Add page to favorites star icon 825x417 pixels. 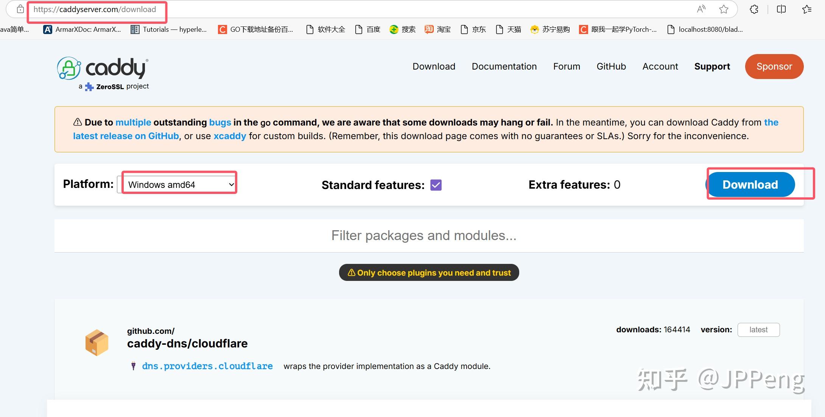(724, 9)
